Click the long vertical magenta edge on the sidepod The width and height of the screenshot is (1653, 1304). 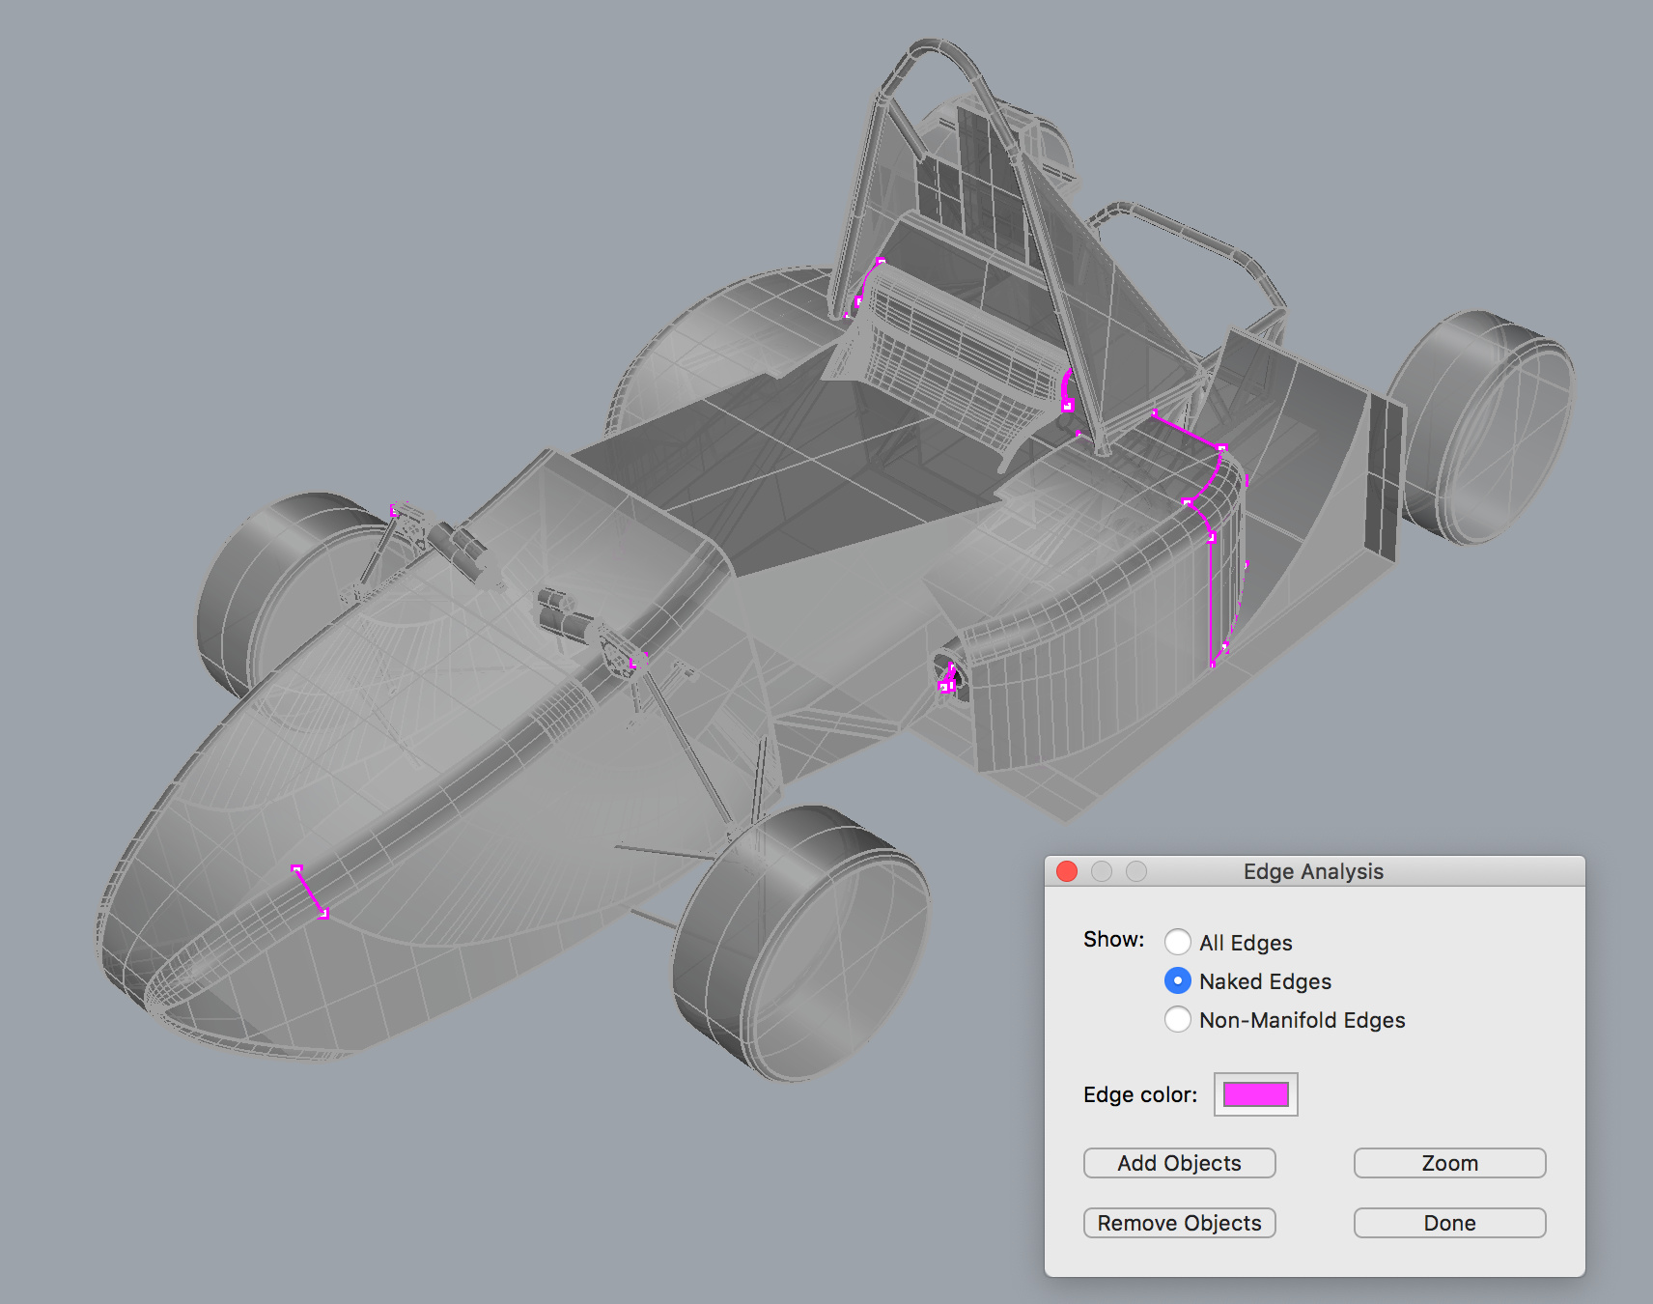(1211, 601)
